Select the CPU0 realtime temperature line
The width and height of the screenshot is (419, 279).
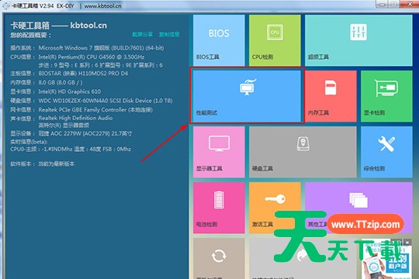point(71,149)
